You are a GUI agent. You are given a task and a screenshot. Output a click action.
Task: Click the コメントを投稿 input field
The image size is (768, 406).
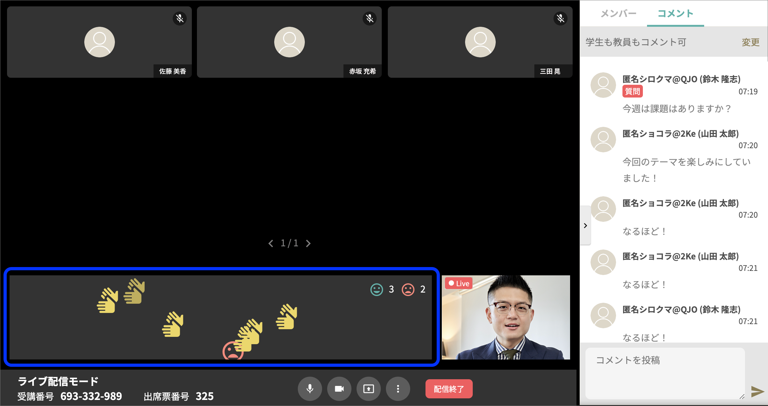665,373
